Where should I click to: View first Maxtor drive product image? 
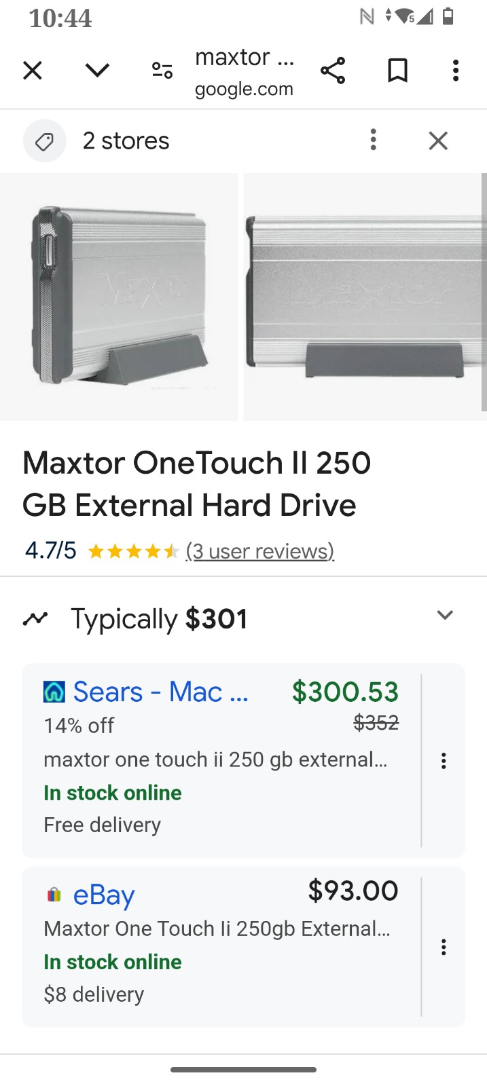coord(119,297)
